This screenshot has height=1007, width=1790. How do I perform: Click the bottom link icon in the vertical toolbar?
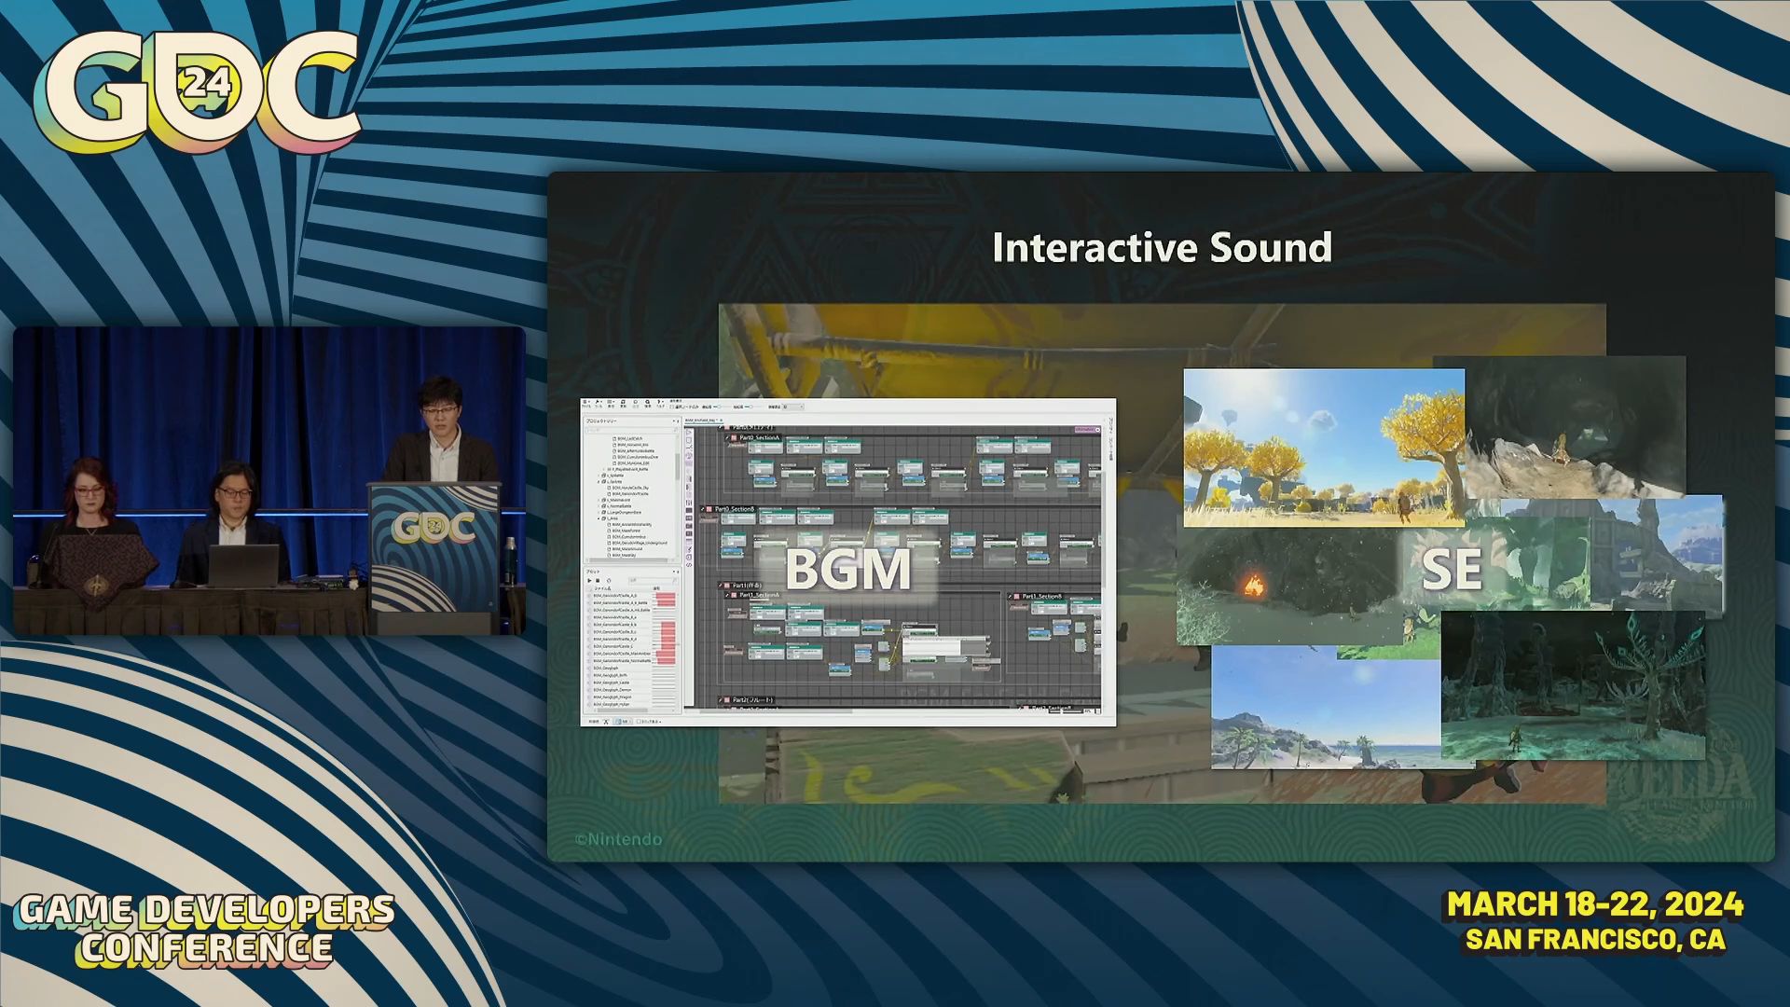(x=689, y=564)
